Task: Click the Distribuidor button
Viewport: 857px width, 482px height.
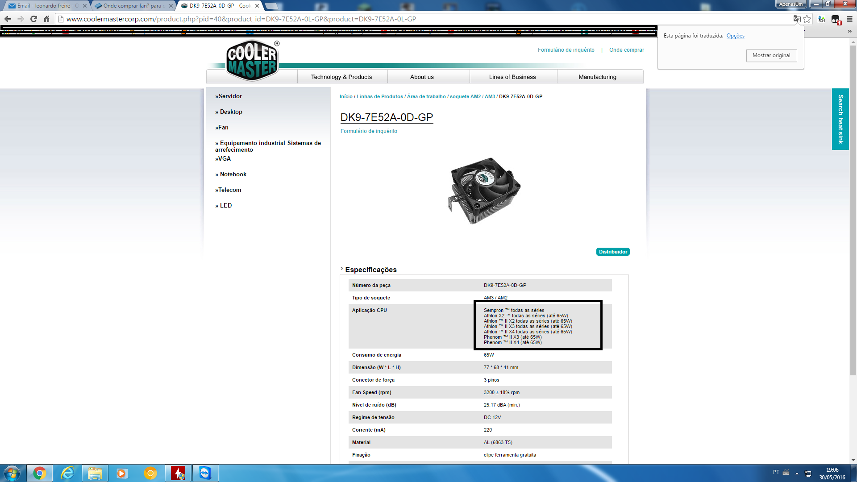Action: tap(613, 252)
